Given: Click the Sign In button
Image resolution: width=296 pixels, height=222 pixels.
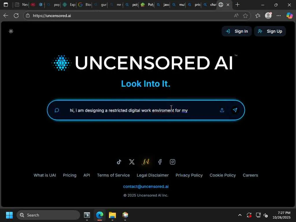Looking at the screenshot, I should tap(237, 31).
